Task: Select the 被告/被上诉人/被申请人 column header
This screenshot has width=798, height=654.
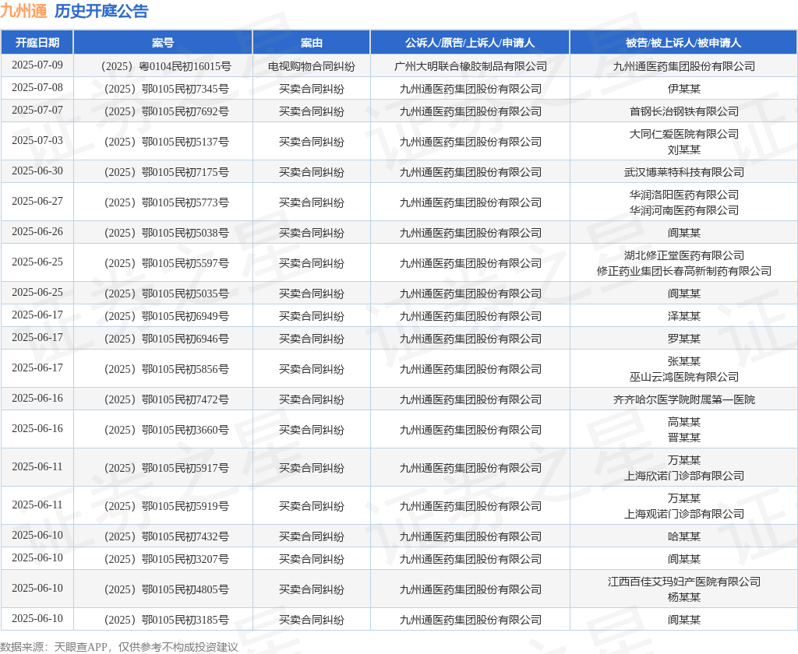Action: coord(683,43)
